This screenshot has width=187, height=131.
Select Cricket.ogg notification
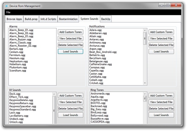[96, 83]
